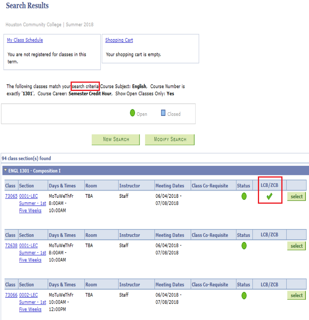Screen dimensions: 309x320
Task: Click the New Search button
Action: point(116,140)
